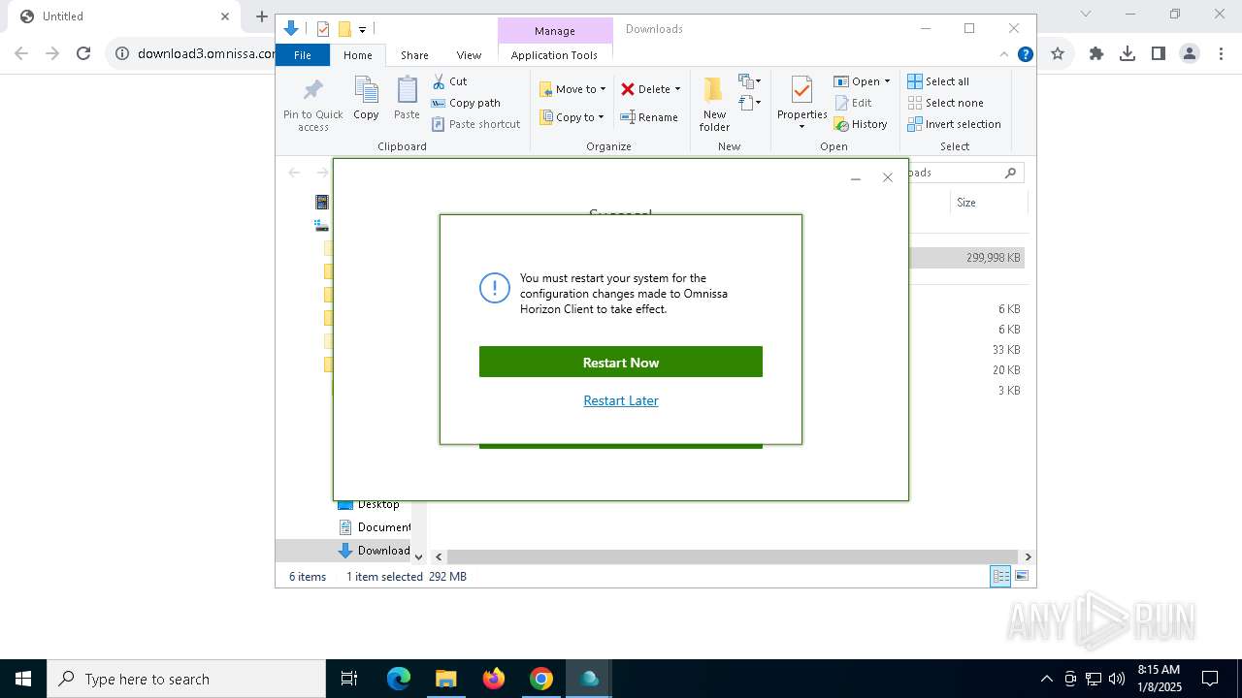Viewport: 1242px width, 698px height.
Task: Switch to details view layout
Action: (1000, 576)
